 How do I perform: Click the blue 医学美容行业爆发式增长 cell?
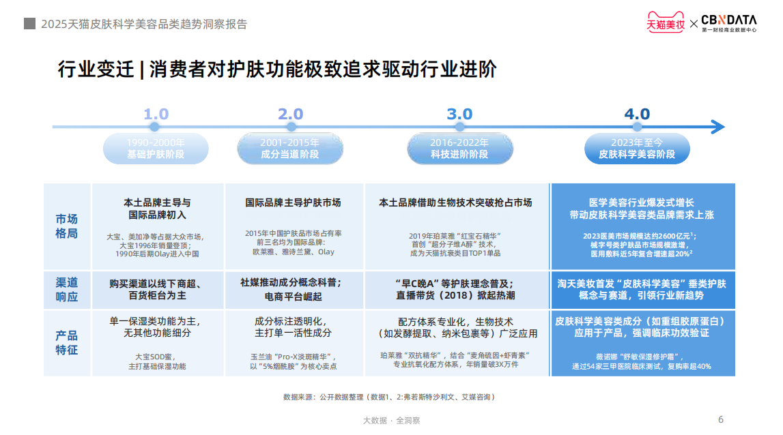coord(642,226)
